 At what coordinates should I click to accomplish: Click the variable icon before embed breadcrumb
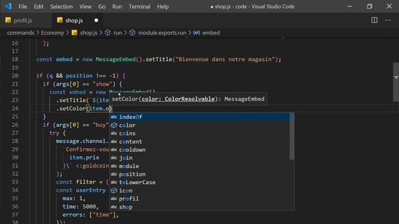[x=196, y=32]
